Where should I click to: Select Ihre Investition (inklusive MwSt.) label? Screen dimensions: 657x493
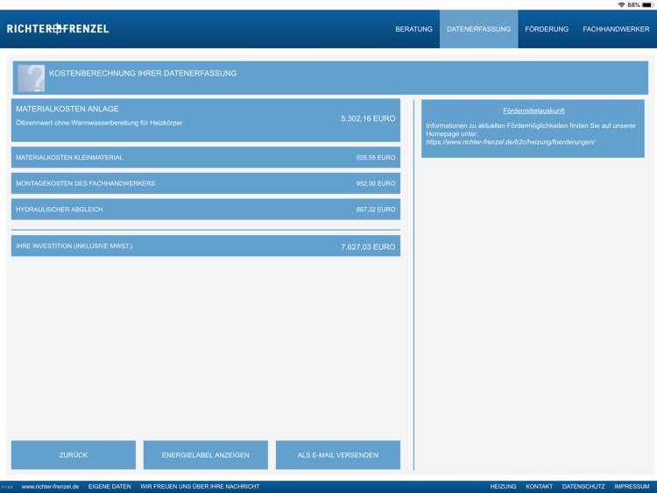(74, 246)
